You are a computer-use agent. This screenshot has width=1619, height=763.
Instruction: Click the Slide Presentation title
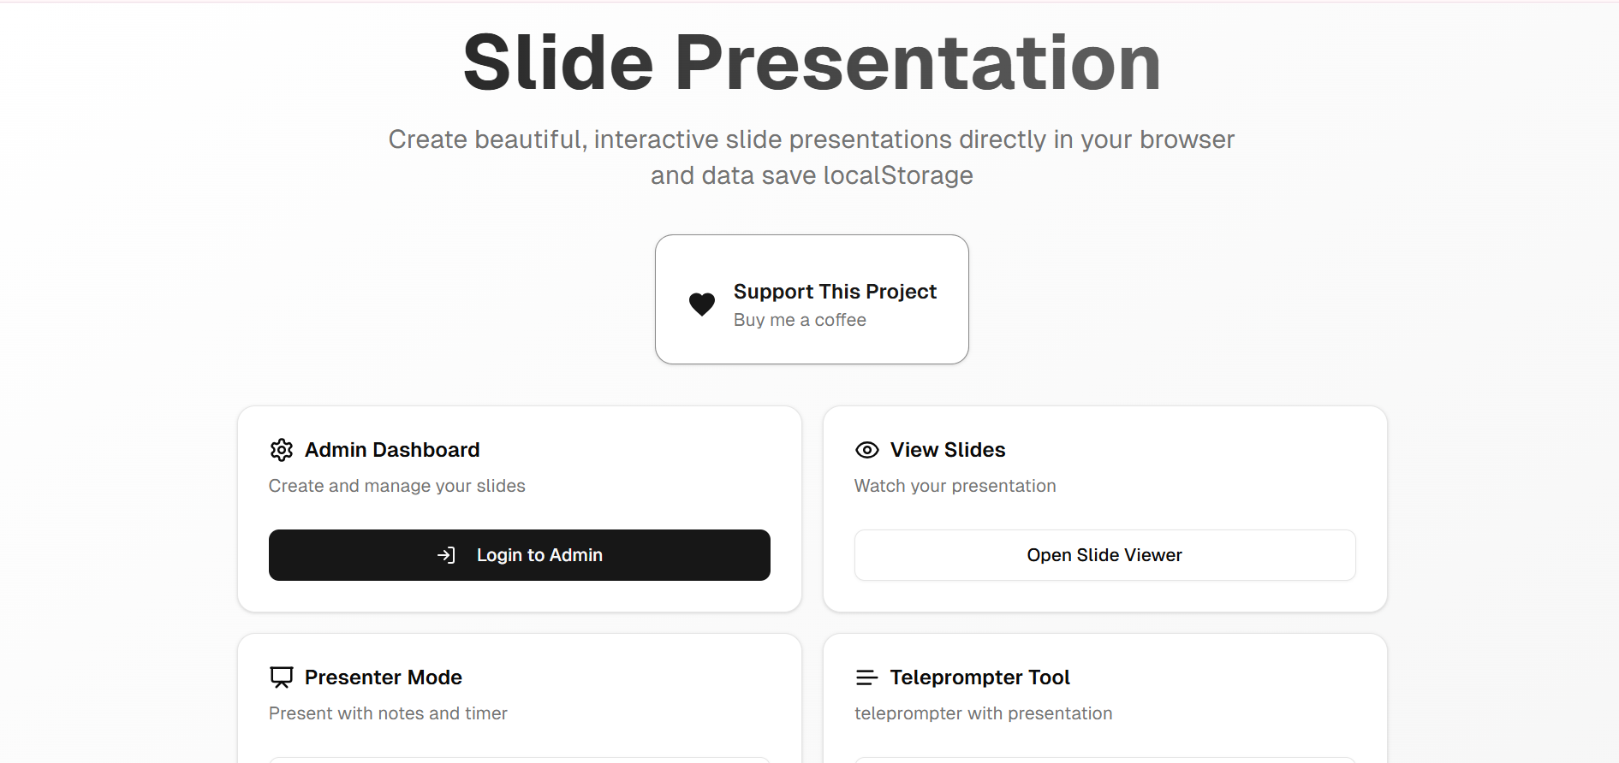point(810,60)
